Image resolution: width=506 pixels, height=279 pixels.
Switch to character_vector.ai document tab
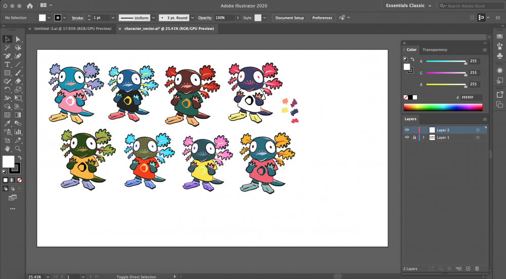coord(169,28)
